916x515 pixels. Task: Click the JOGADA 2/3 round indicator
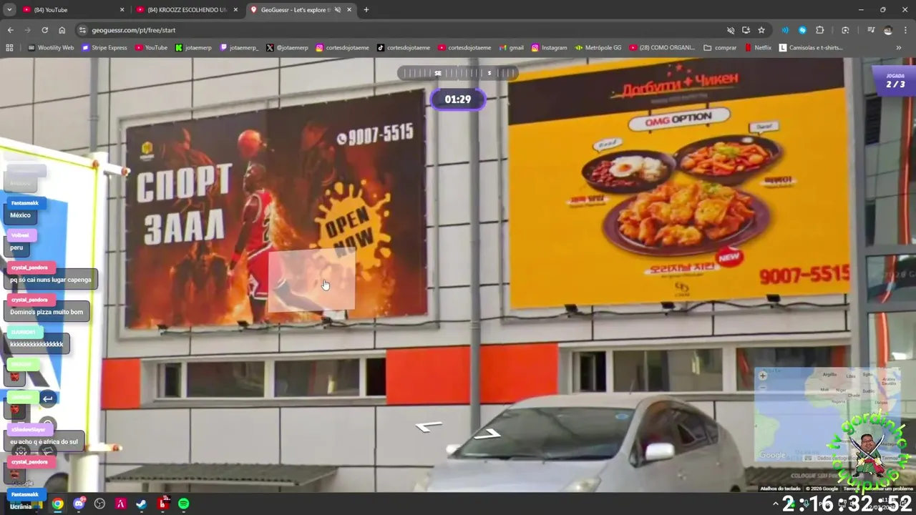click(x=895, y=80)
